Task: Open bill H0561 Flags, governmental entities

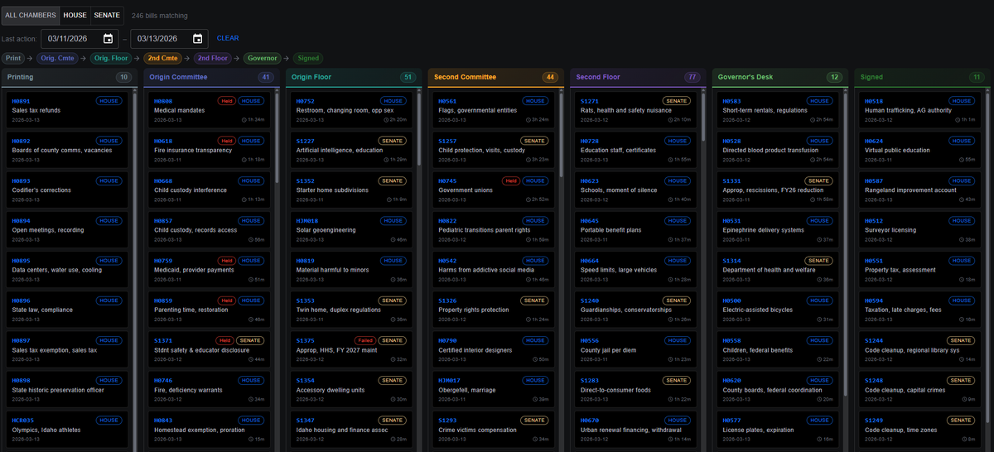Action: click(x=495, y=109)
